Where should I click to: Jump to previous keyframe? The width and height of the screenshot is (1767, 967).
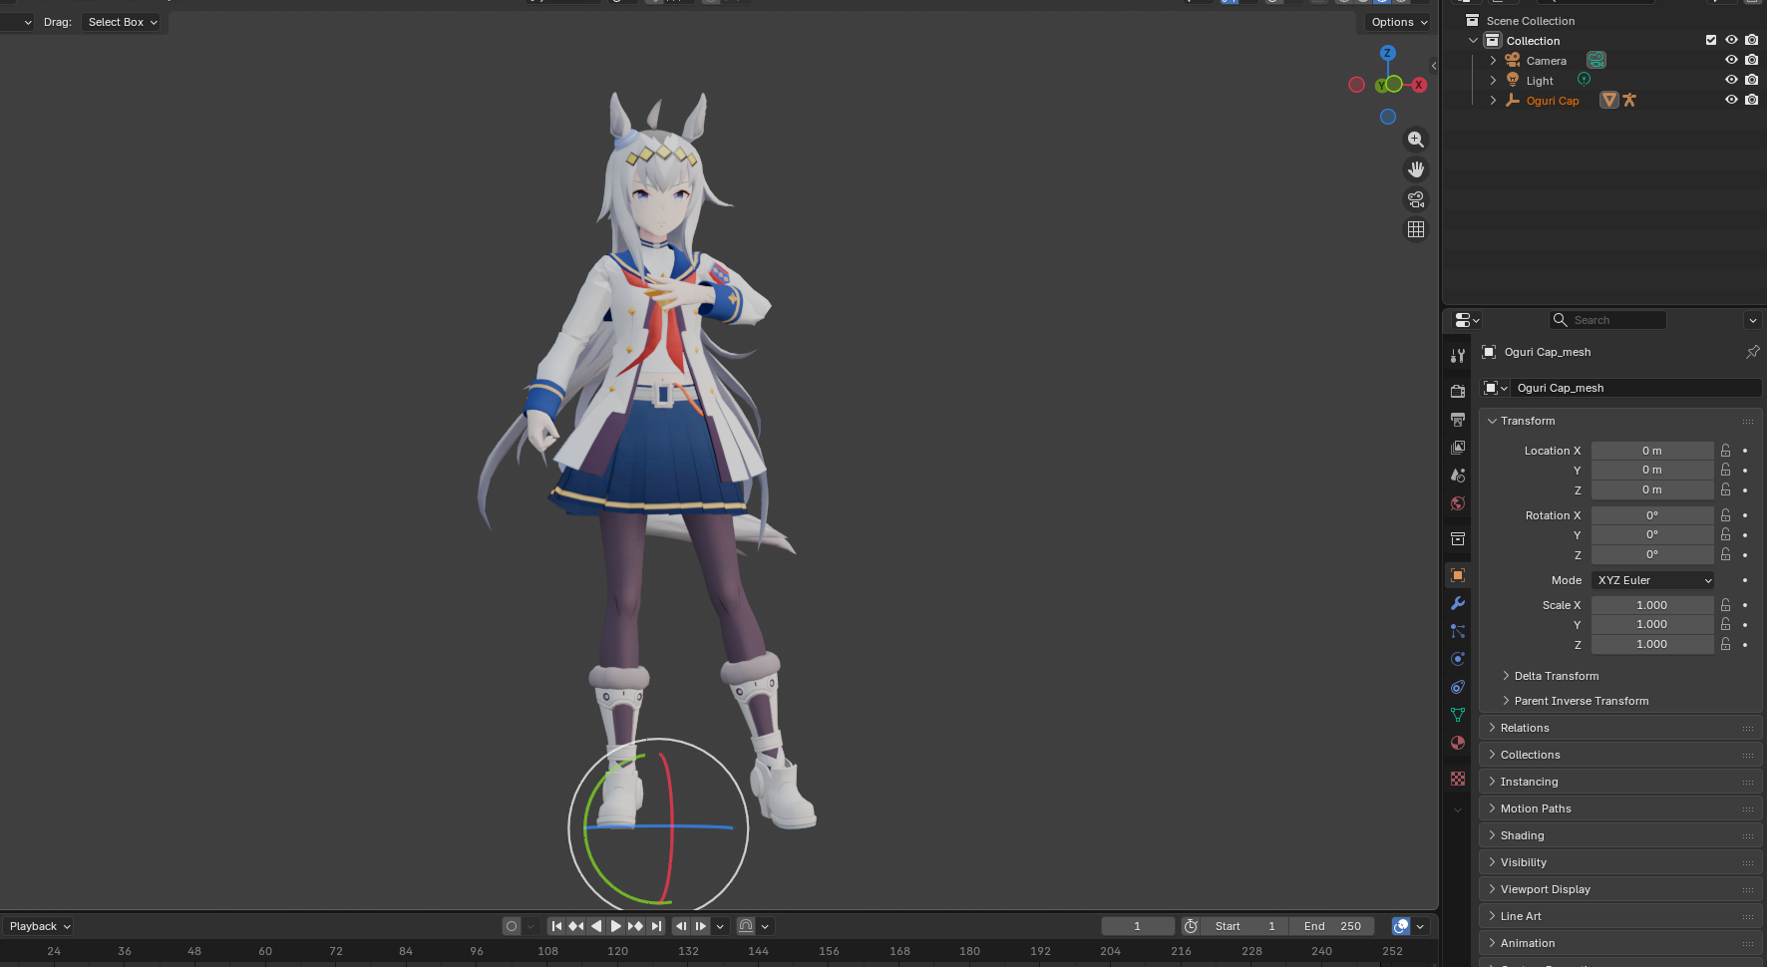point(576,926)
